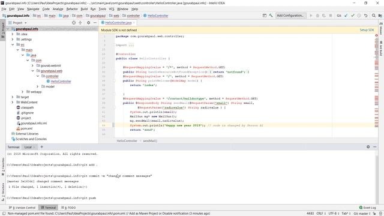Screen dimensions: 384x216
Task: Click the Build Project hammer icon
Action: tap(271, 16)
